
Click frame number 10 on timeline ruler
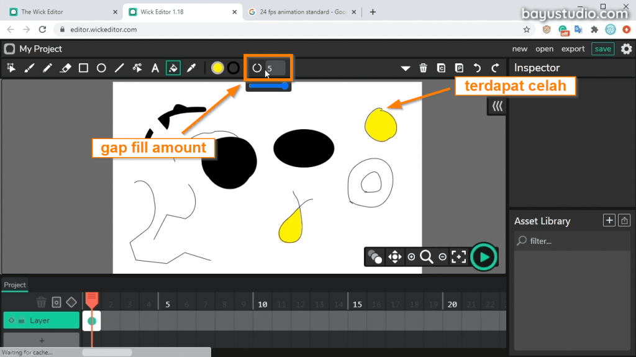pos(263,304)
